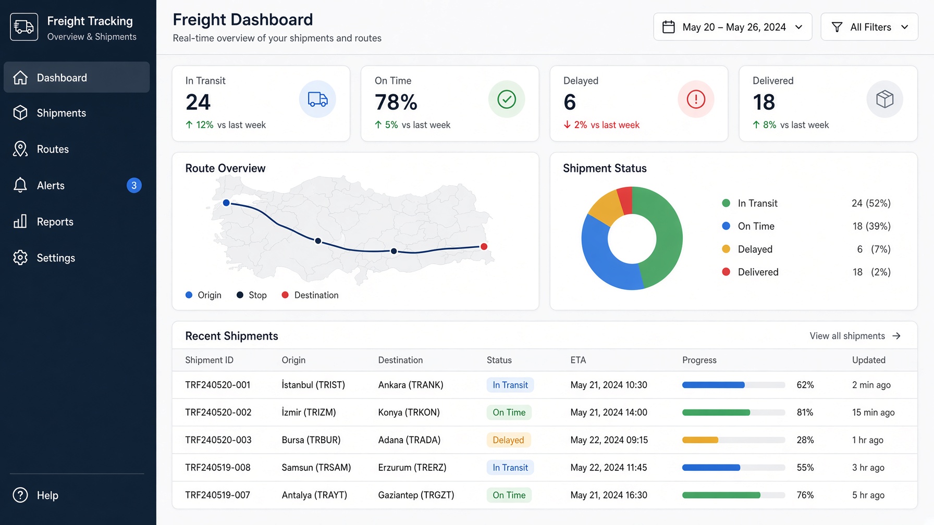Click the 81% progress bar for TRF240520-002

pos(733,413)
